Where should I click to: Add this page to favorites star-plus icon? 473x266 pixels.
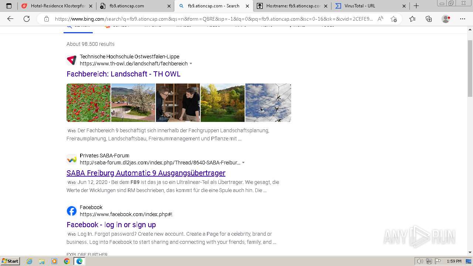click(394, 19)
